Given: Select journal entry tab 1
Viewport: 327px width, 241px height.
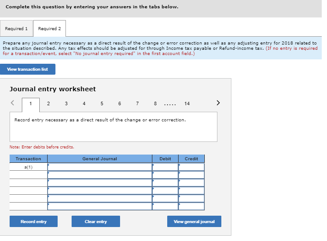Looking at the screenshot, I should [x=31, y=105].
